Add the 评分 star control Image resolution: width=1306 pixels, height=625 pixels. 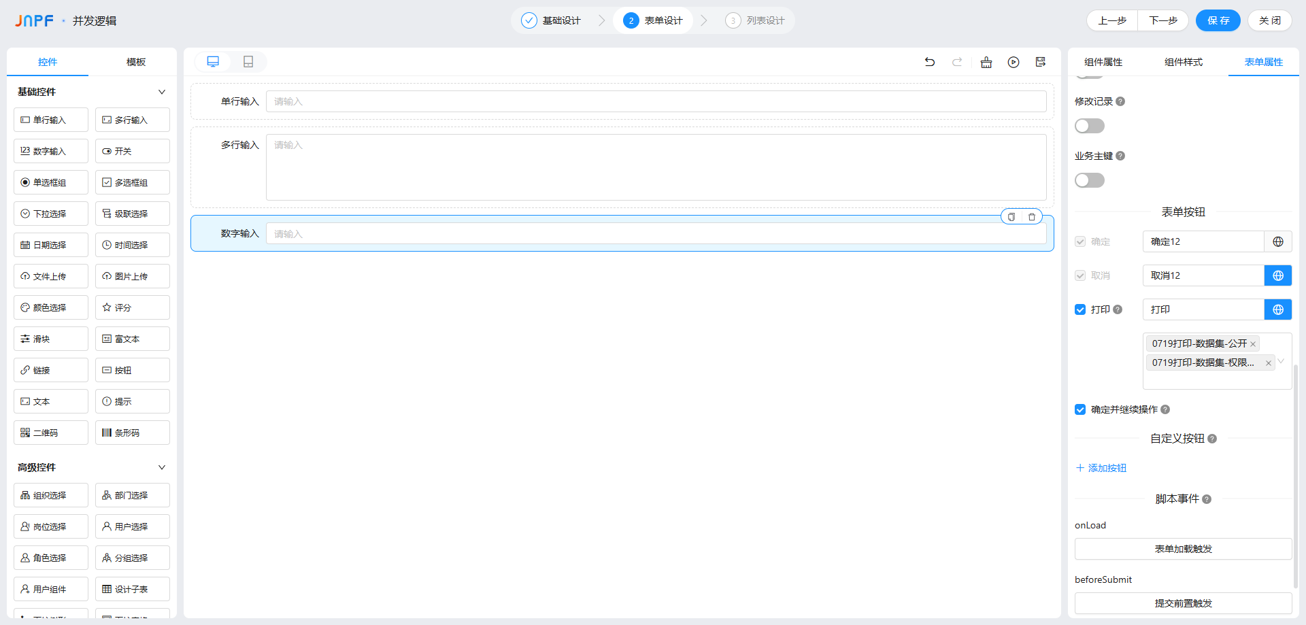pos(133,307)
